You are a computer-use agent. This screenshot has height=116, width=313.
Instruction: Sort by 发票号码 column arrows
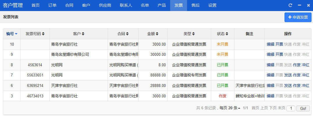coord(43,34)
